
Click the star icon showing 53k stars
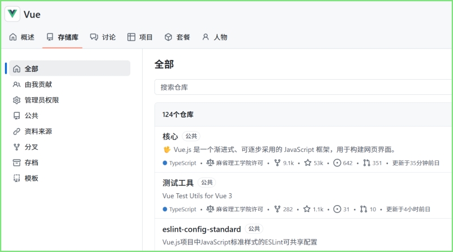[307, 163]
